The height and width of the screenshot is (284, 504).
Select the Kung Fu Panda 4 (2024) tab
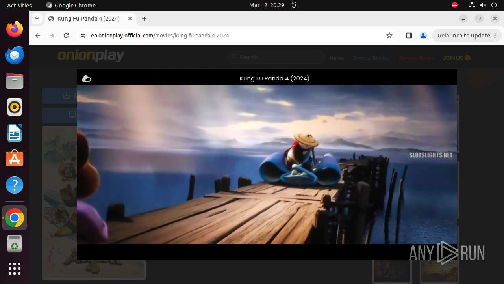(x=90, y=19)
